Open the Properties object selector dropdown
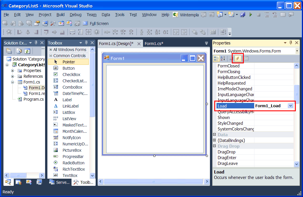This screenshot has width=303, height=197. (x=297, y=51)
